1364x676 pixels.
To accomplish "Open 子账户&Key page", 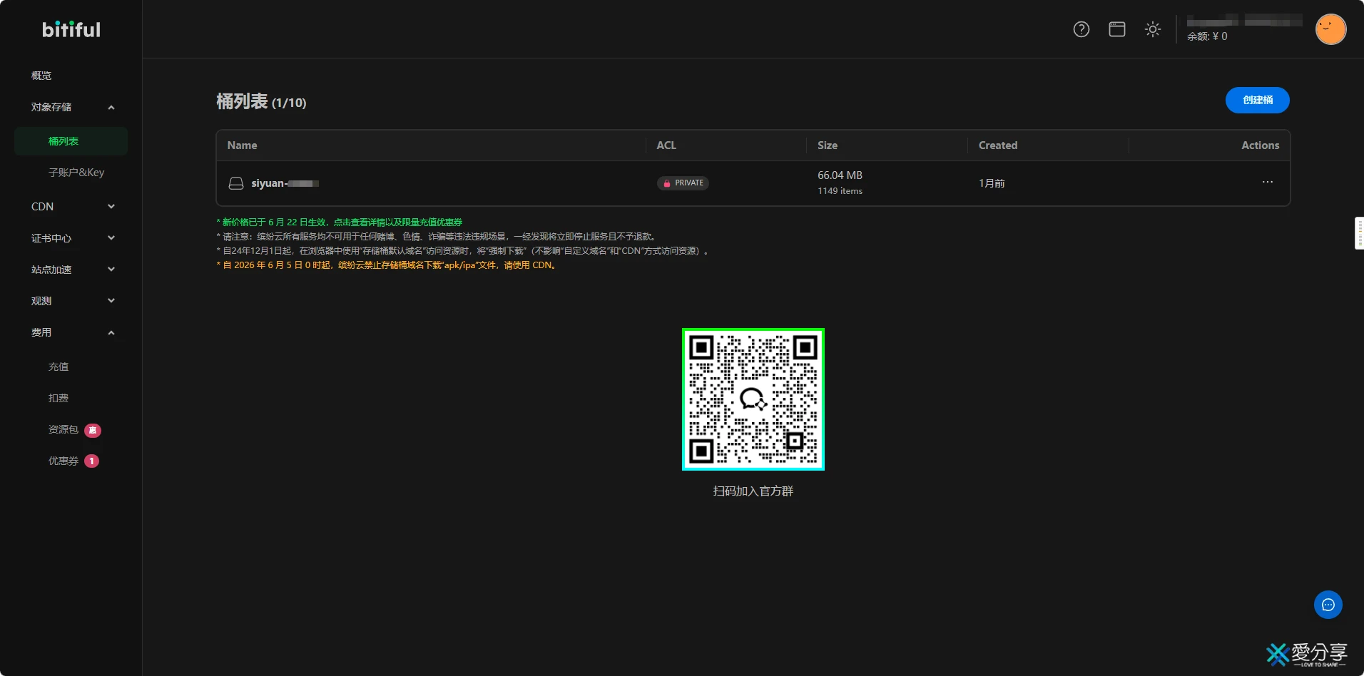I will pos(76,173).
